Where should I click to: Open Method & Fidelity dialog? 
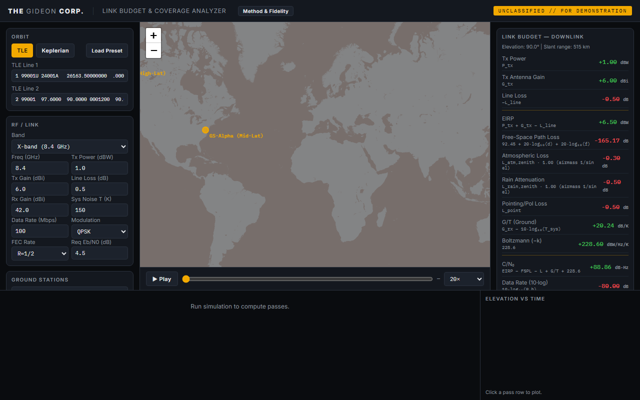265,11
